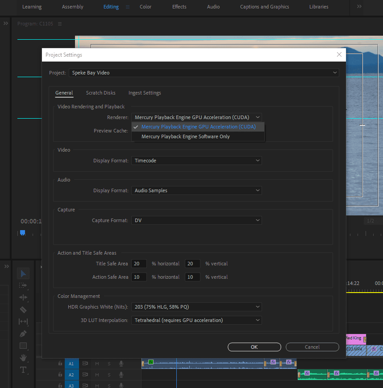
Task: Open Program C1105 panel menu
Action: [60, 24]
